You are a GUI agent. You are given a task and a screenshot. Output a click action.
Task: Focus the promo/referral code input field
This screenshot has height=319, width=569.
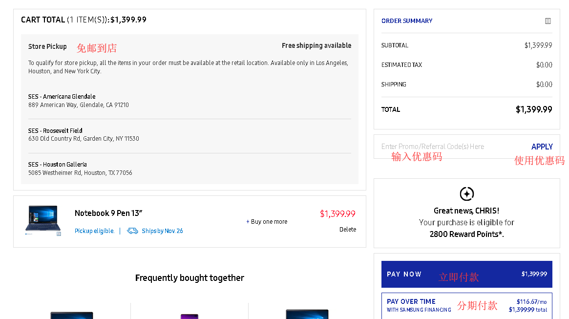click(x=449, y=147)
